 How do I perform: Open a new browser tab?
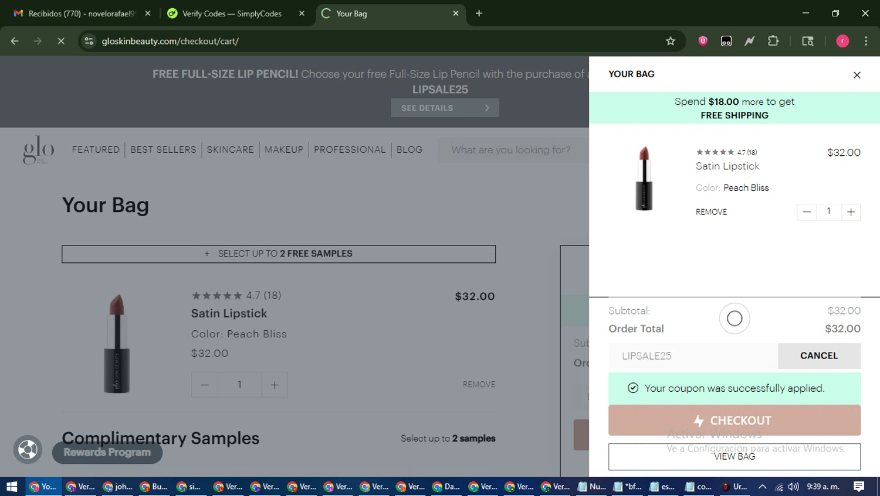click(x=479, y=13)
